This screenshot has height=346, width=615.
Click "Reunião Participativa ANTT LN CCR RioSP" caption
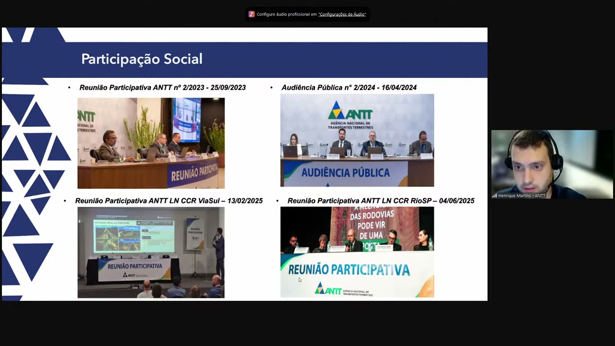[381, 201]
